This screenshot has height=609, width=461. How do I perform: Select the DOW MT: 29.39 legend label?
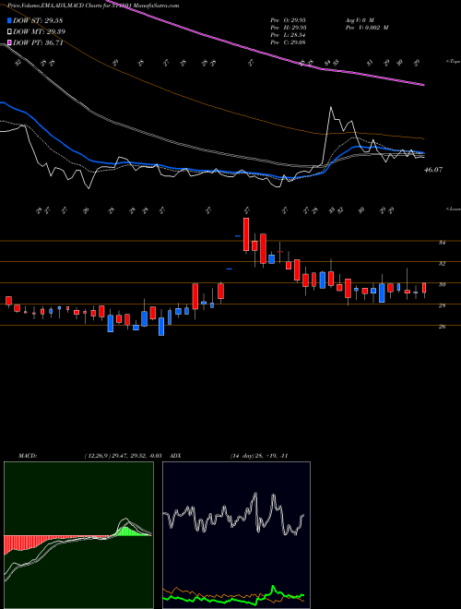[40, 31]
